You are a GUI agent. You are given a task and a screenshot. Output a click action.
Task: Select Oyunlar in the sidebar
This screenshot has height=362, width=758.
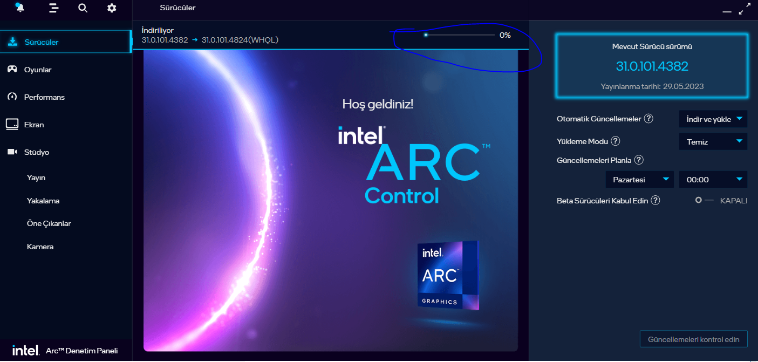tap(66, 70)
